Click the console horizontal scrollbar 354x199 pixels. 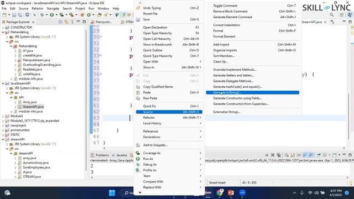click(x=219, y=177)
